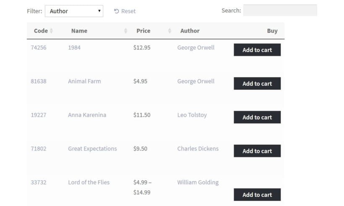The image size is (344, 206).
Task: Click the $4.99 – $14.99 price range
Action: 142,188
